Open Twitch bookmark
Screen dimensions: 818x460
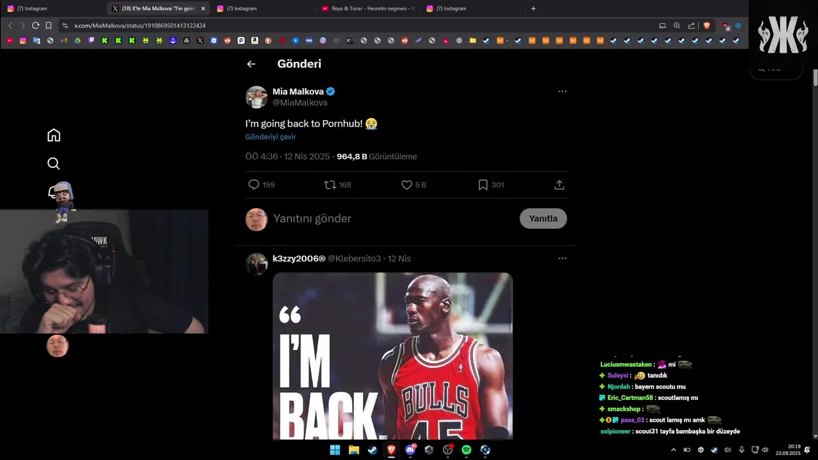[91, 40]
